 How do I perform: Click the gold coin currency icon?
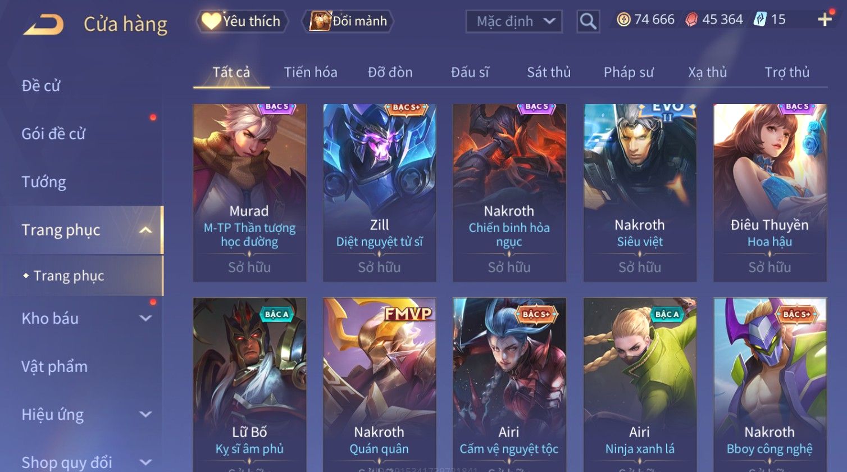[x=623, y=20]
